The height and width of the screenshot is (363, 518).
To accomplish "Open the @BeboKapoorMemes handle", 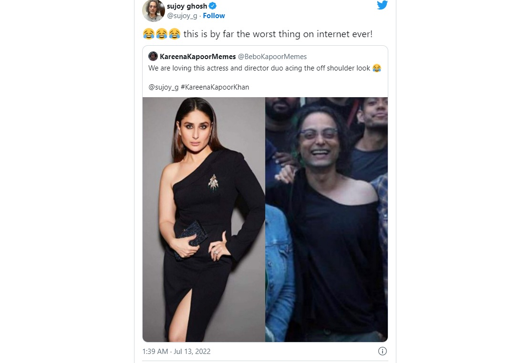I will point(272,56).
